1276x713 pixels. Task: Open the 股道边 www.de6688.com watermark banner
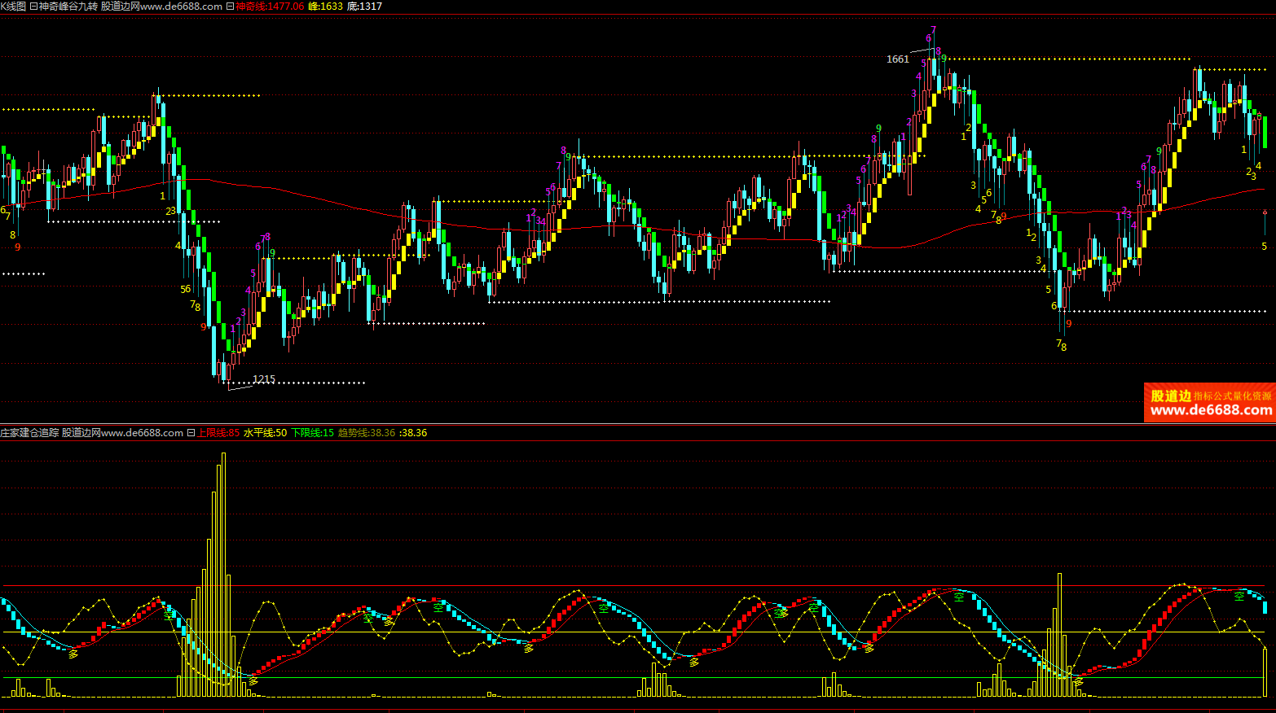[1209, 402]
